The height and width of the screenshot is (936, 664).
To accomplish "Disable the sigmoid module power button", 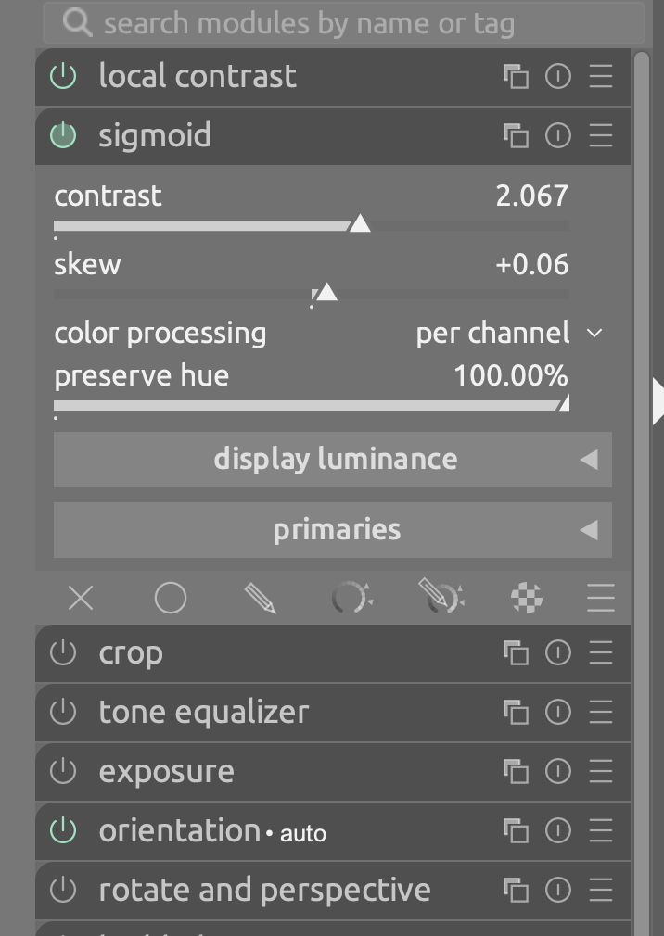I will click(63, 136).
